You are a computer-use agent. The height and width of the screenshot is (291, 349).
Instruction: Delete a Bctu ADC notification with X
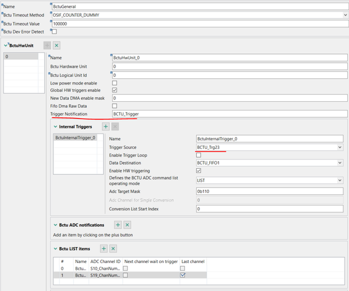(x=127, y=225)
